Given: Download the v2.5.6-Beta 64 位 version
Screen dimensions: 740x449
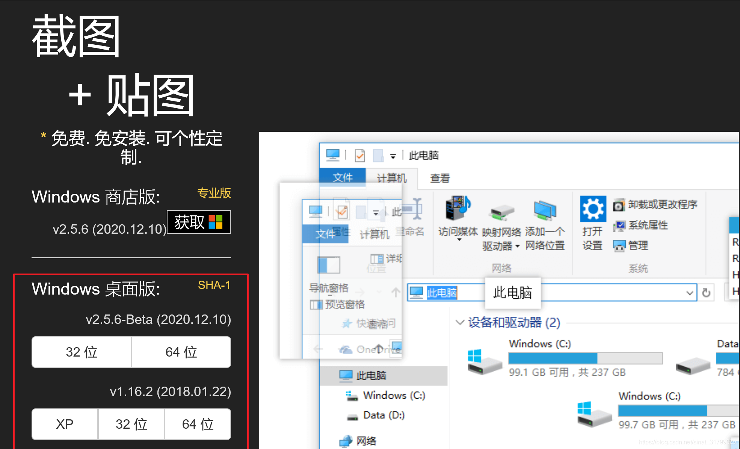Looking at the screenshot, I should pos(181,352).
